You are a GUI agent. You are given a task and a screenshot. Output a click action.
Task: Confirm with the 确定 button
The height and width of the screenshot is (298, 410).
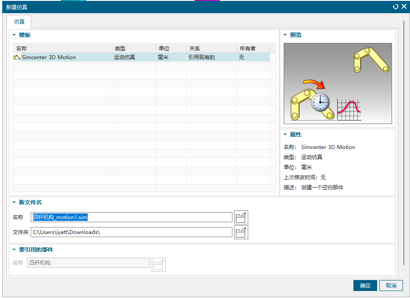[365, 285]
